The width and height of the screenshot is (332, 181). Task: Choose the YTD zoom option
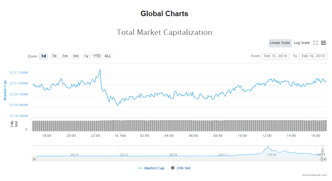(97, 56)
